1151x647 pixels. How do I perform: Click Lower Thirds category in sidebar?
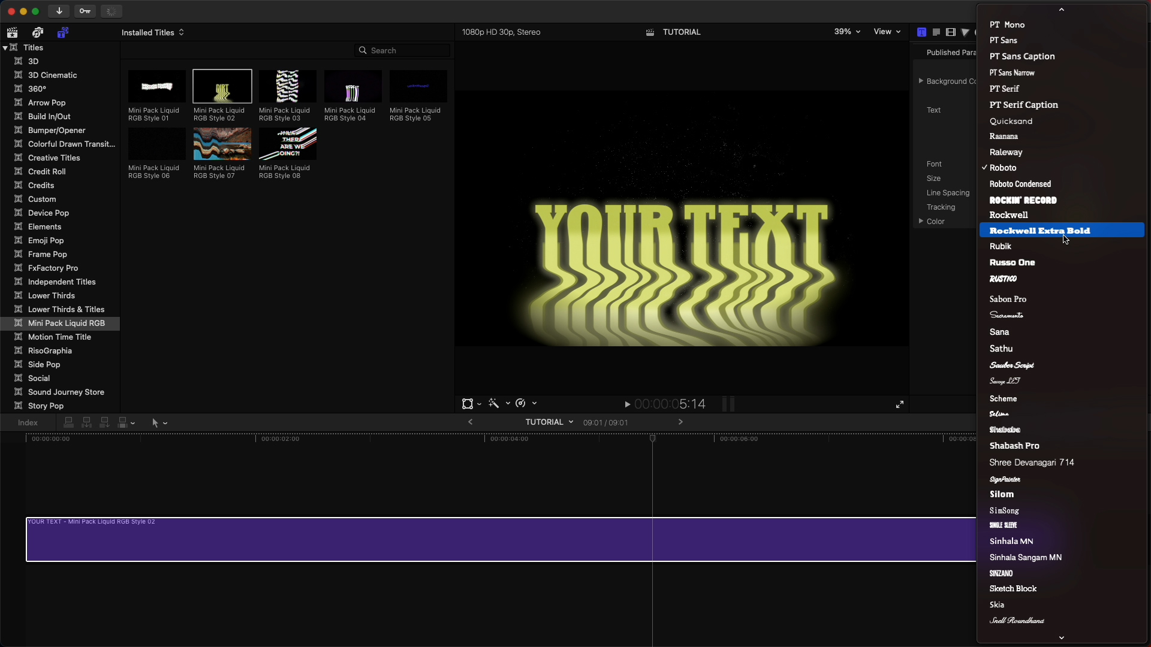(50, 295)
